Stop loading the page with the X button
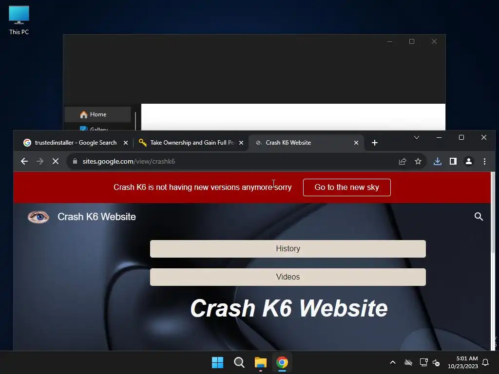Image resolution: width=499 pixels, height=374 pixels. pyautogui.click(x=56, y=161)
